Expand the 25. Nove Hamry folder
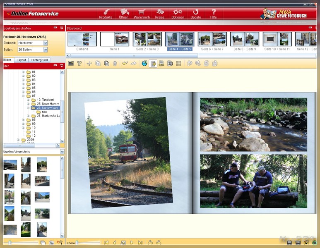This screenshot has height=248, width=320. click(28, 104)
